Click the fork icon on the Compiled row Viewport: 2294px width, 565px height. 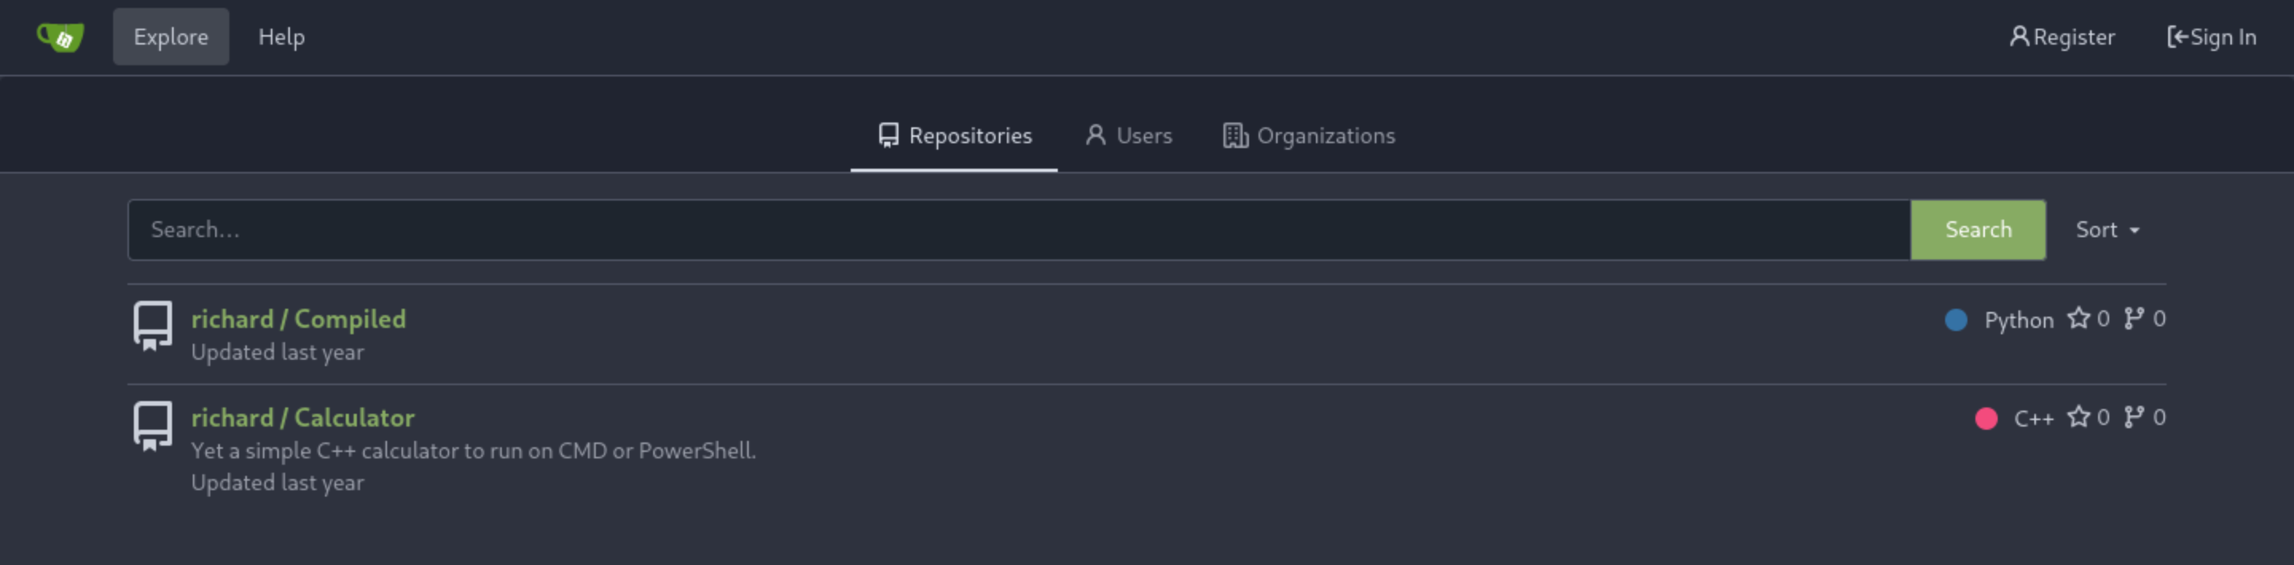point(2134,318)
